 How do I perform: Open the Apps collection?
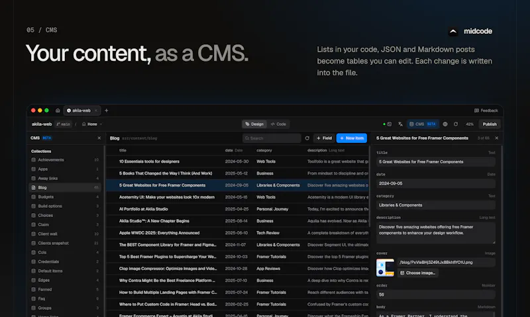[x=64, y=169]
